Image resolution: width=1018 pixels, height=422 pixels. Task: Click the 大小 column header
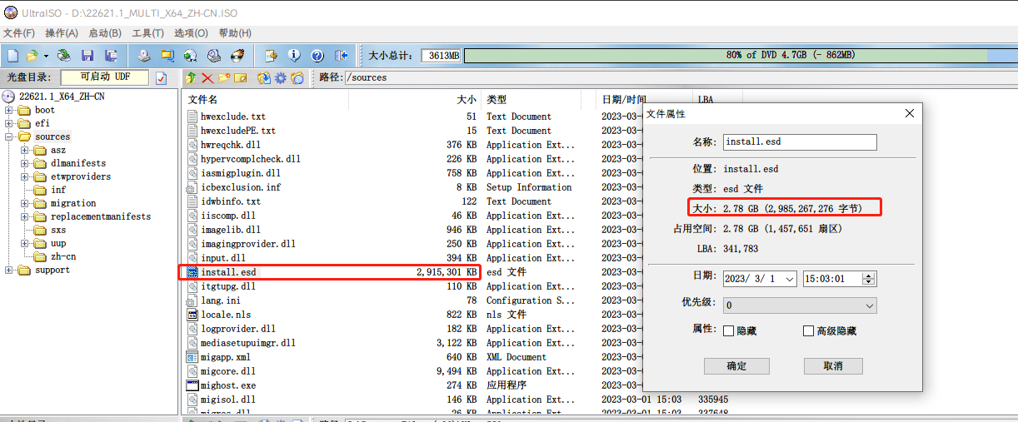[416, 99]
